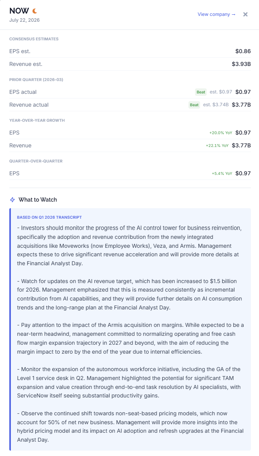The height and width of the screenshot is (456, 259).
Task: Click the orange moon after-hours icon
Action: (35, 11)
